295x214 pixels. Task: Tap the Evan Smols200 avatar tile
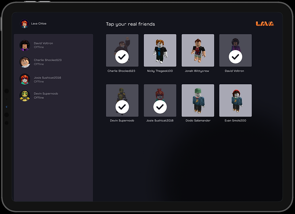click(x=235, y=100)
